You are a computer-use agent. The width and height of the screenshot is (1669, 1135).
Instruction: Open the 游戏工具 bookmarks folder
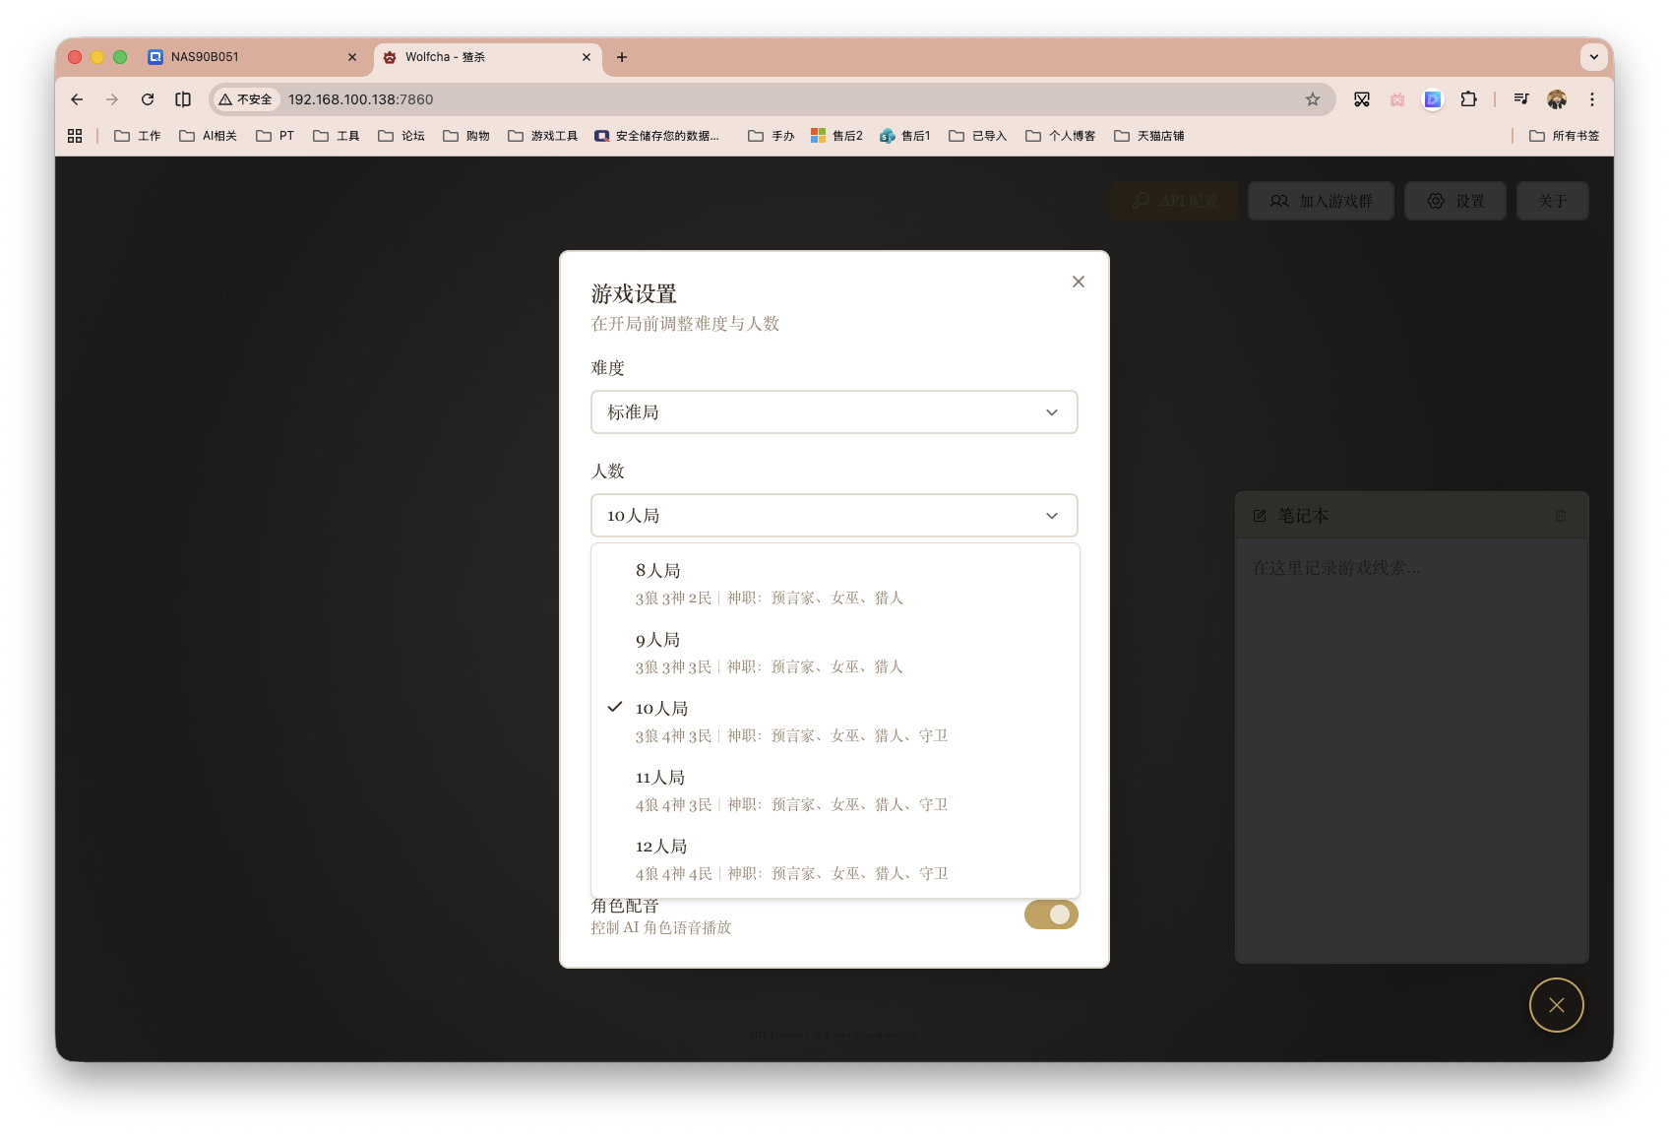tap(541, 135)
